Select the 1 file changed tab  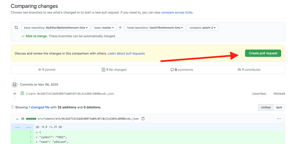click(x=114, y=70)
